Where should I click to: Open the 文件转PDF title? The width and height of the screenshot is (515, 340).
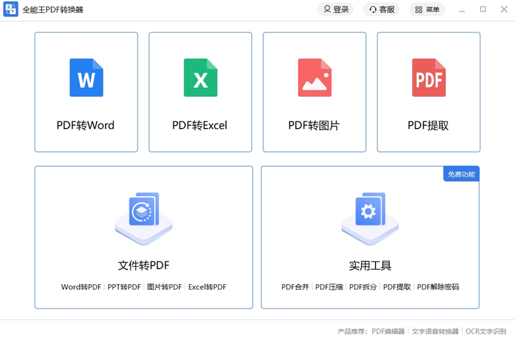144,265
